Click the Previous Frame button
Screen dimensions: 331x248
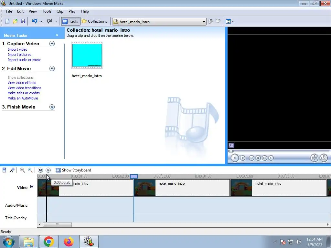[258, 158]
